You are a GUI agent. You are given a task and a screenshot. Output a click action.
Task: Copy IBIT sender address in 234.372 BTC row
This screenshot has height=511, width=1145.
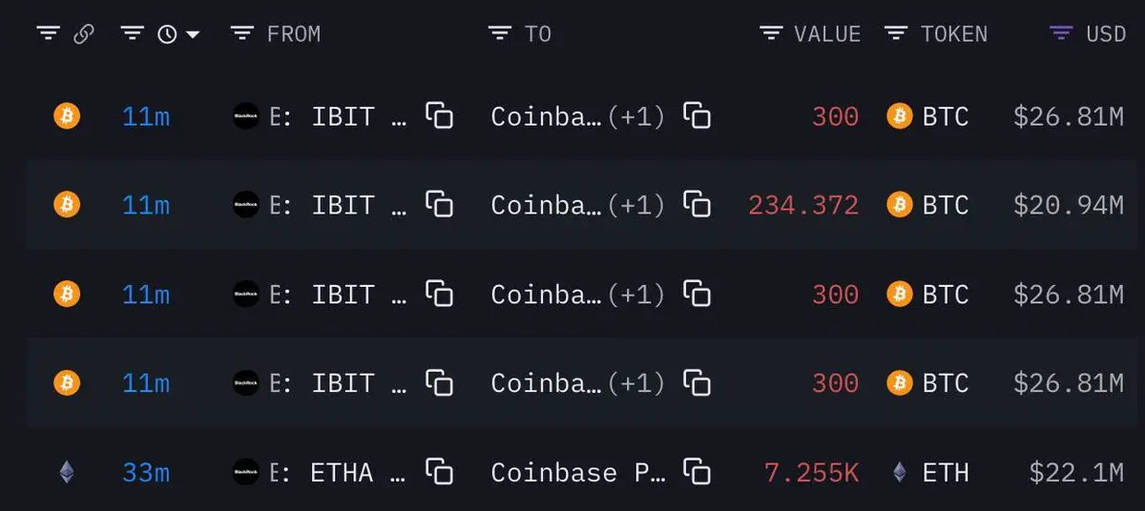(x=439, y=204)
